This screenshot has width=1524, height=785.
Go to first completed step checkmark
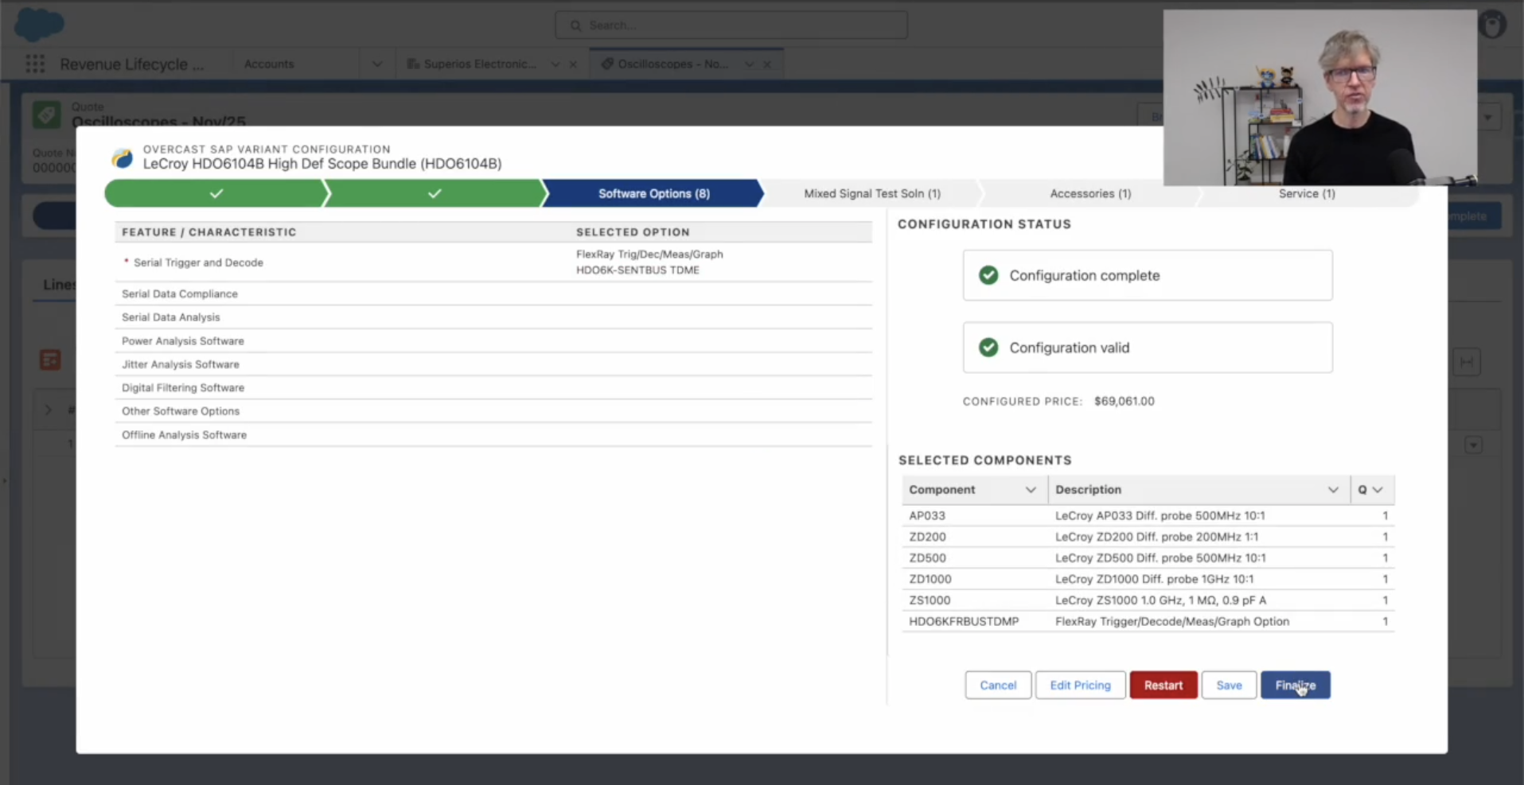216,193
